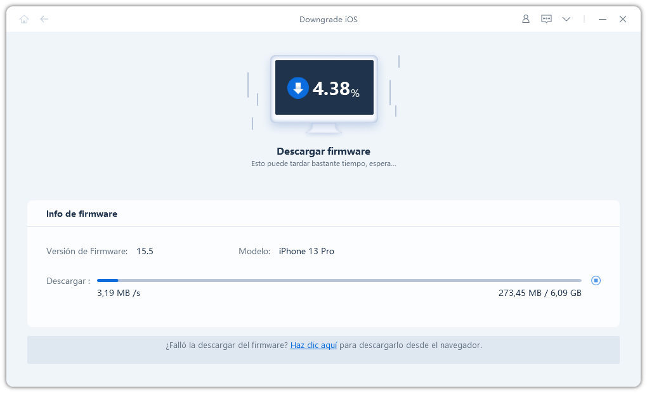This screenshot has width=647, height=393.
Task: Stop the firmware download
Action: coord(596,280)
